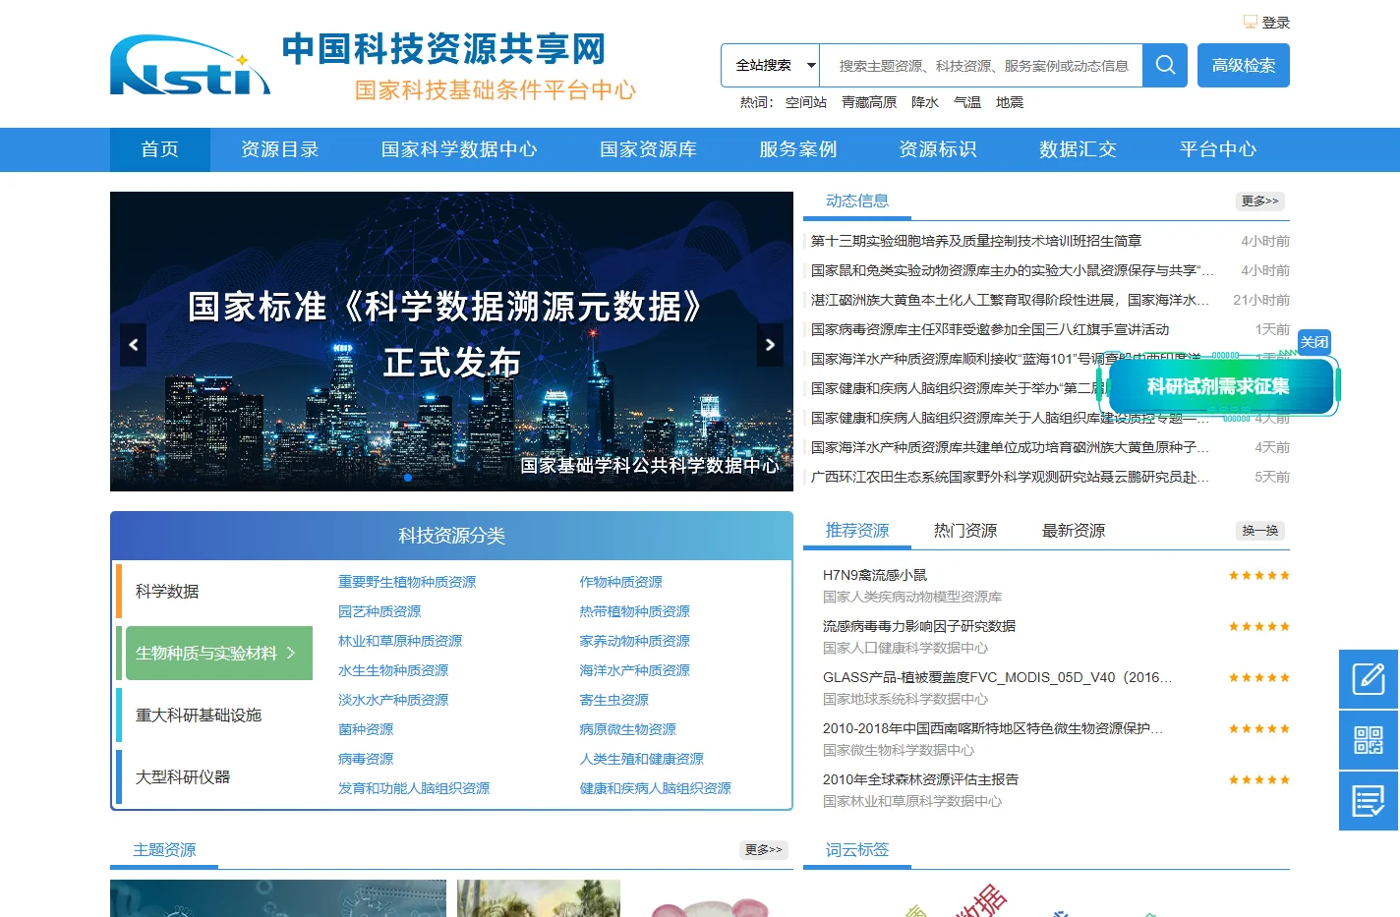Select 科学数据 category
This screenshot has height=917, width=1400.
pyautogui.click(x=167, y=592)
